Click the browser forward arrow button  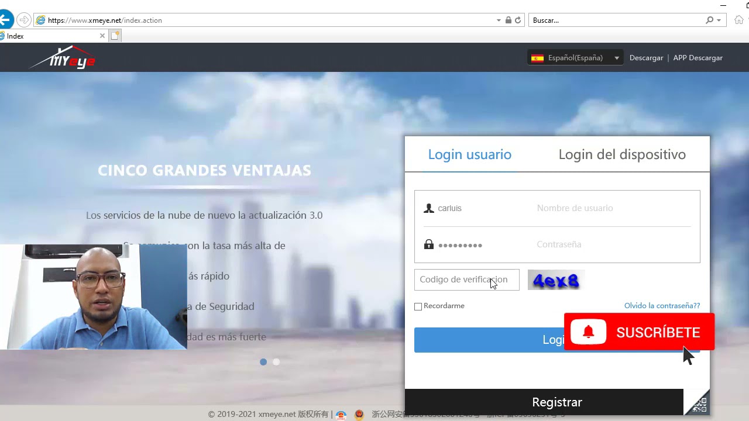tap(24, 20)
